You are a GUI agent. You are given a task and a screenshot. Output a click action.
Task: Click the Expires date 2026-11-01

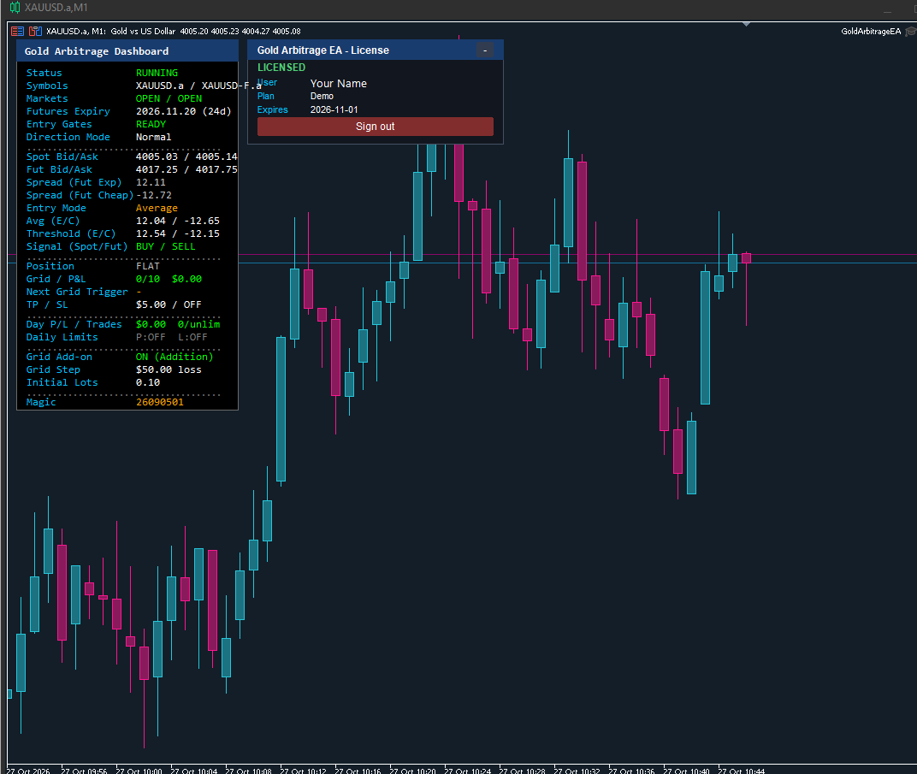[x=334, y=109]
